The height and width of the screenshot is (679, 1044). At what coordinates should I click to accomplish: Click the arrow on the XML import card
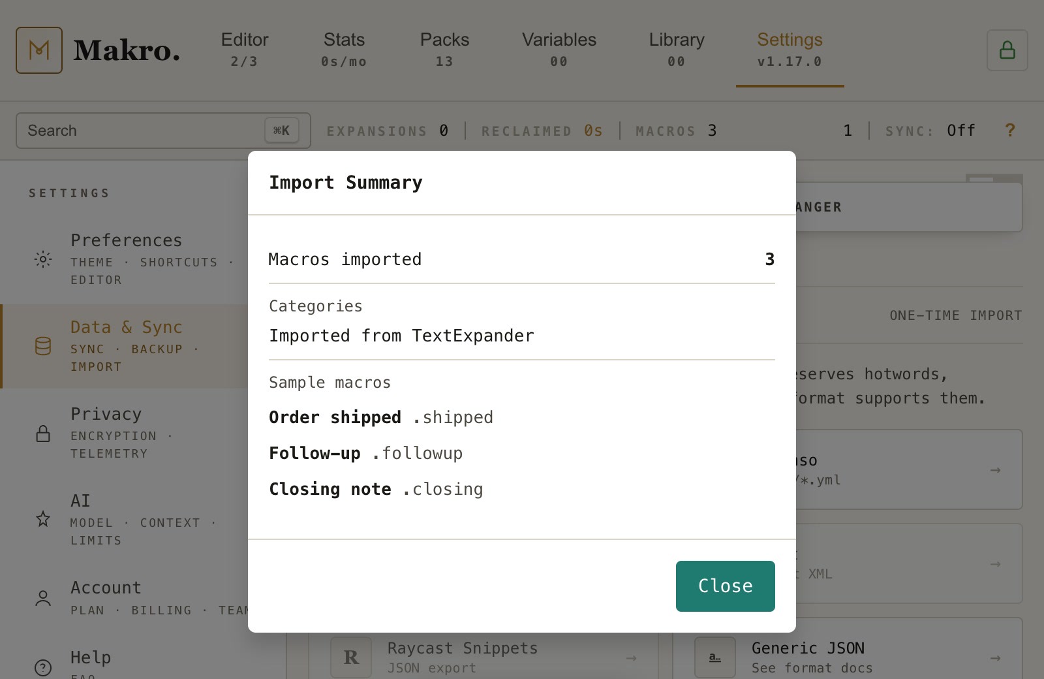coord(996,563)
